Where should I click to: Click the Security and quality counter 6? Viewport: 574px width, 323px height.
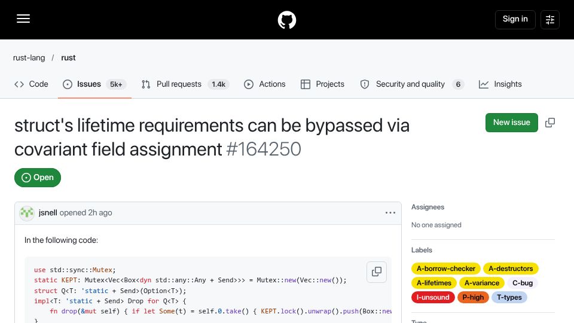point(458,84)
